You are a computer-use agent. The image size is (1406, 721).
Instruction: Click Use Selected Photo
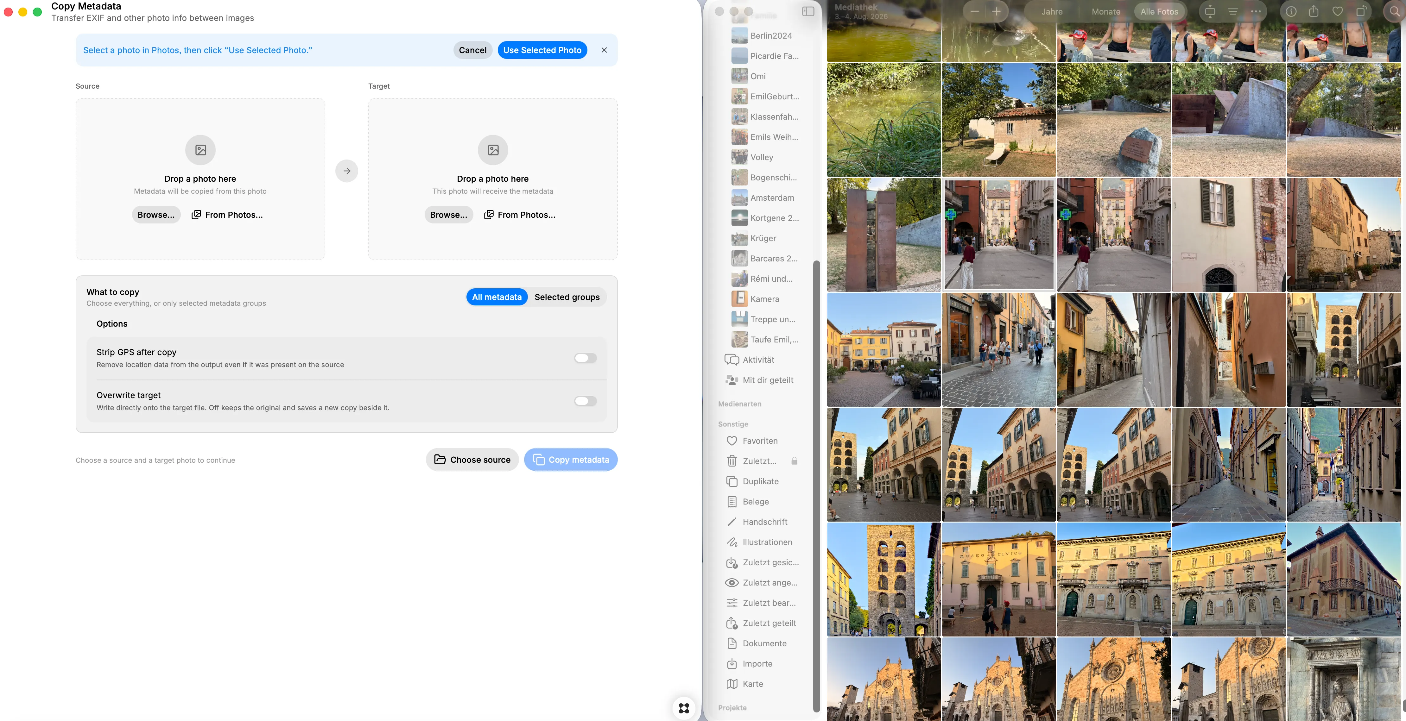point(542,50)
